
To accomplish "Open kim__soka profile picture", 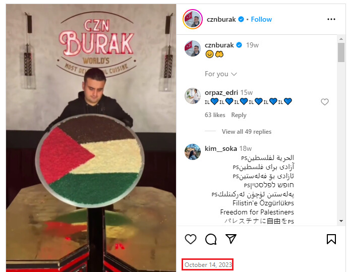I will point(193,152).
